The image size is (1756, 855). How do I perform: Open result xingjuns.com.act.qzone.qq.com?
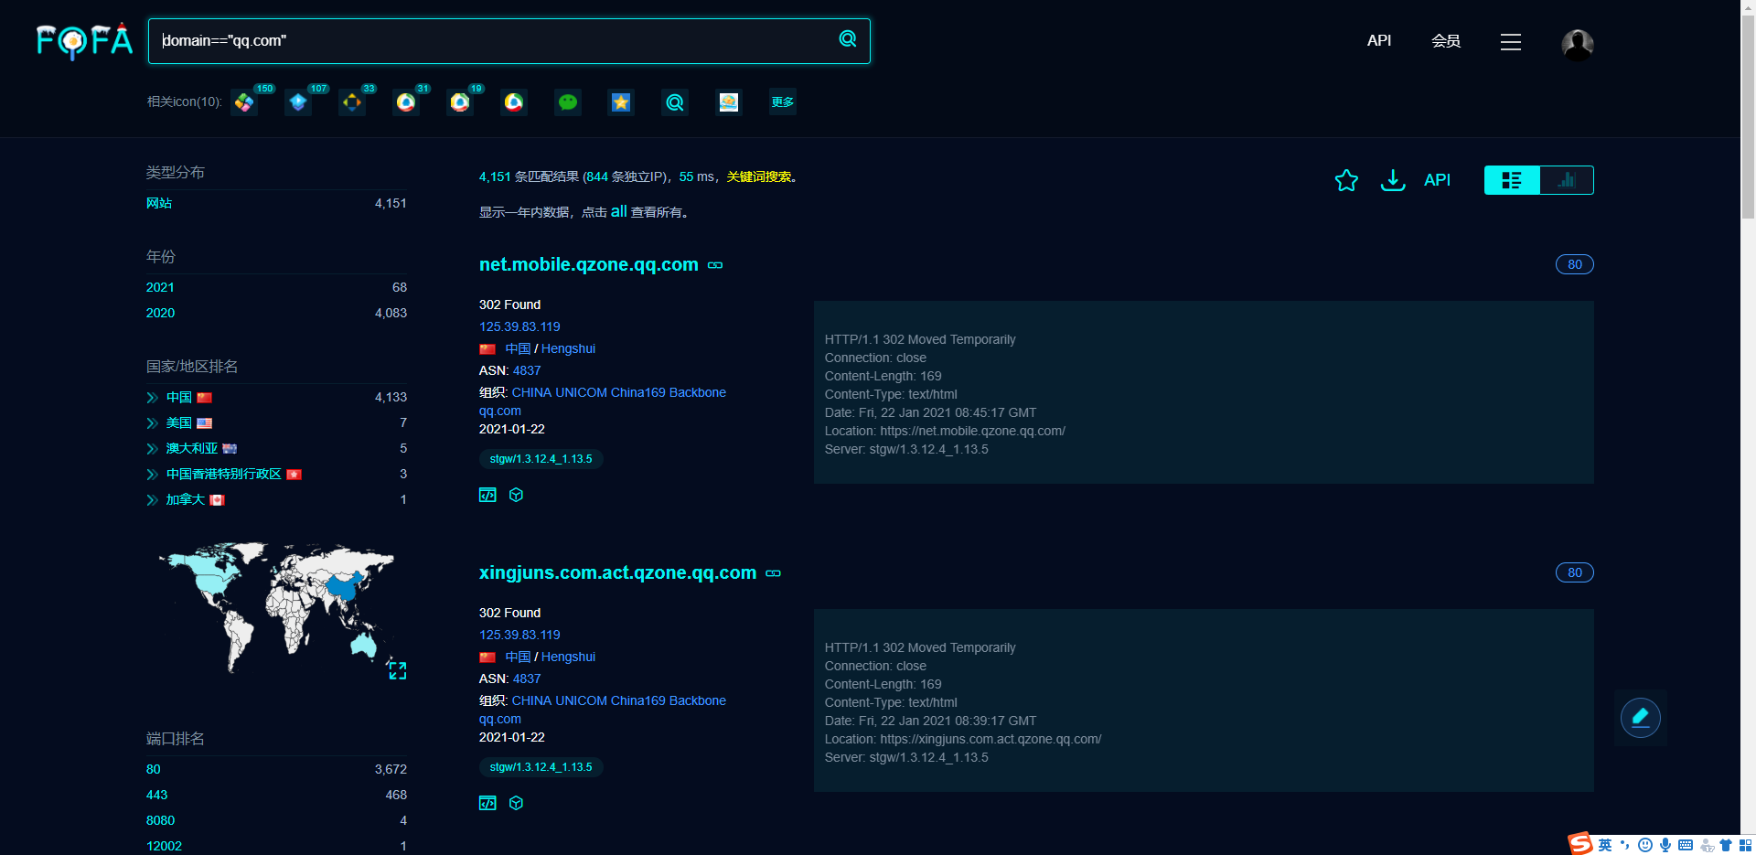tap(617, 572)
